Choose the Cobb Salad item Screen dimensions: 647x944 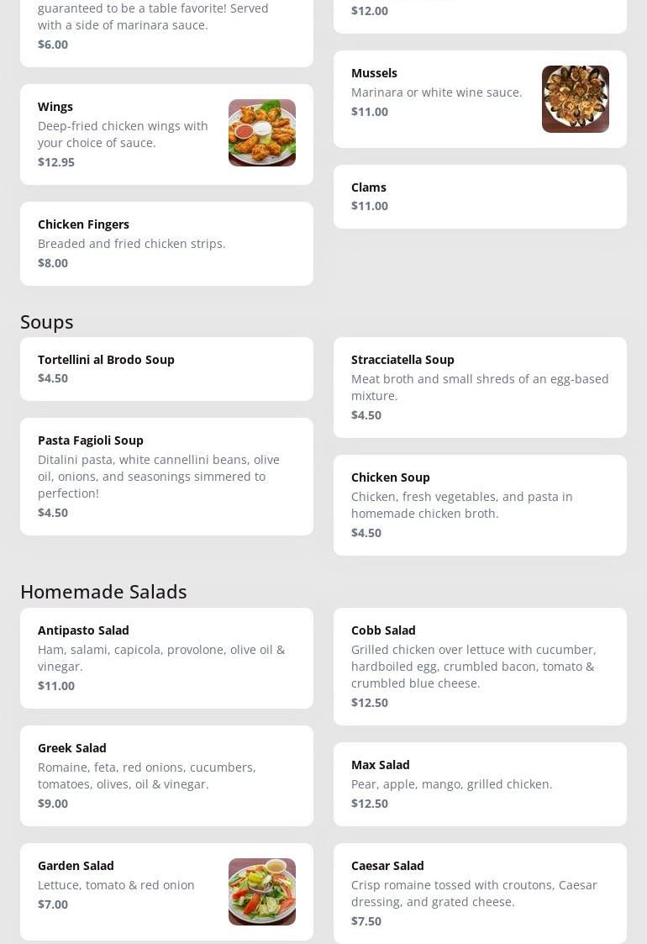481,667
